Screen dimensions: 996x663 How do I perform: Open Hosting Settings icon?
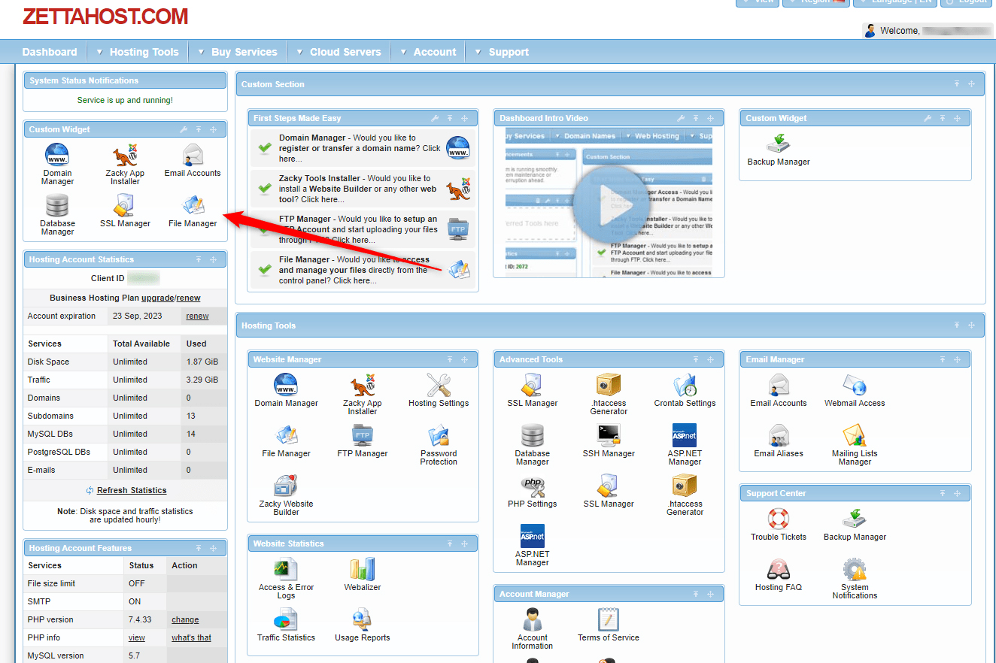pos(439,391)
